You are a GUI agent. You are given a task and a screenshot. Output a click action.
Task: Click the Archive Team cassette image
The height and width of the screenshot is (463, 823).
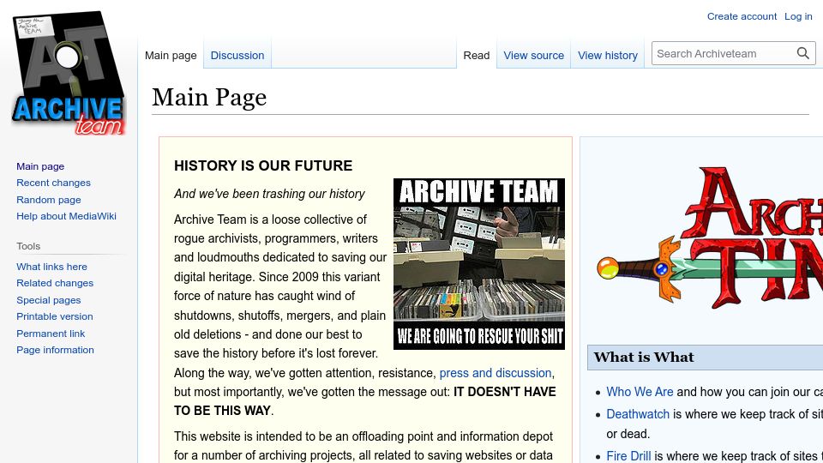[479, 264]
